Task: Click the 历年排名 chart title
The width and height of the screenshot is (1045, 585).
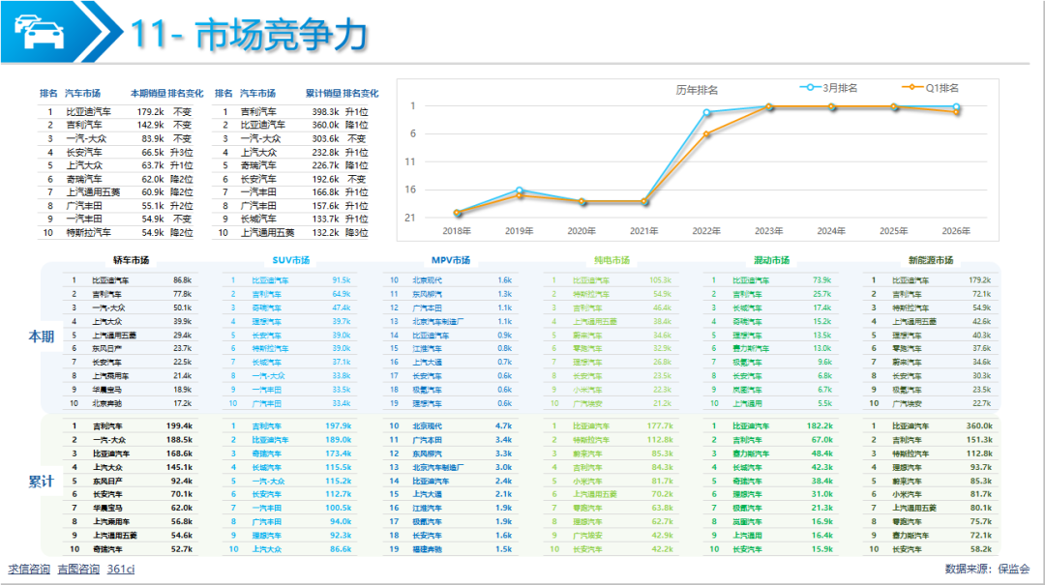Action: 697,90
